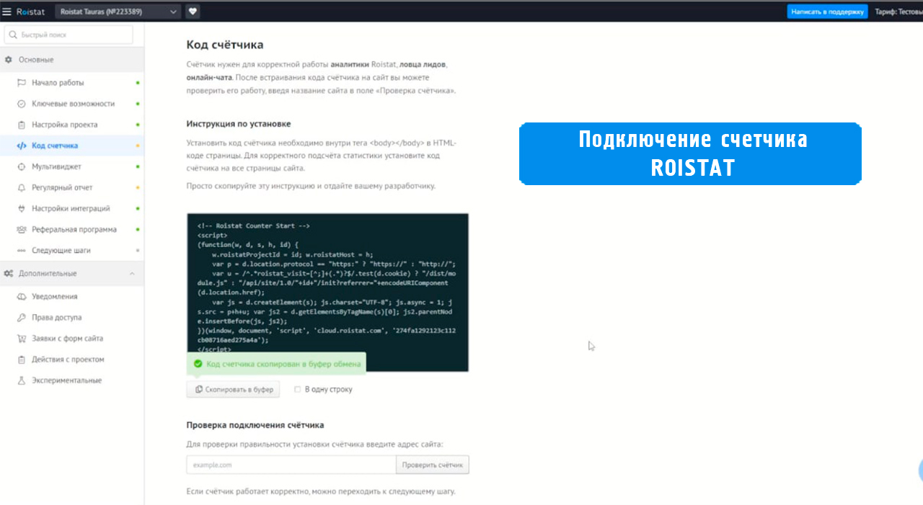
Task: Click the 'Тариф: Тестовый' label in header
Action: [x=898, y=12]
